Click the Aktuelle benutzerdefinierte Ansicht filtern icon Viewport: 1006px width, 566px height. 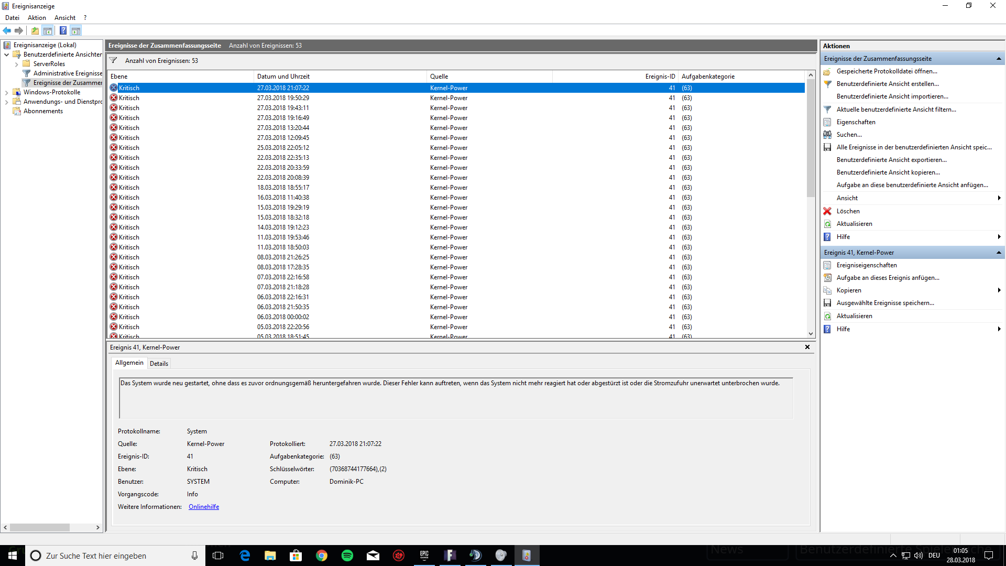[827, 110]
